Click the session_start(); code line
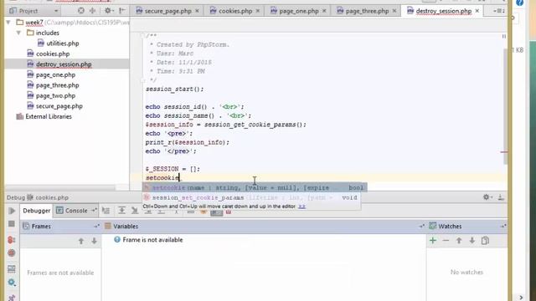This screenshot has height=301, width=536. click(x=175, y=89)
